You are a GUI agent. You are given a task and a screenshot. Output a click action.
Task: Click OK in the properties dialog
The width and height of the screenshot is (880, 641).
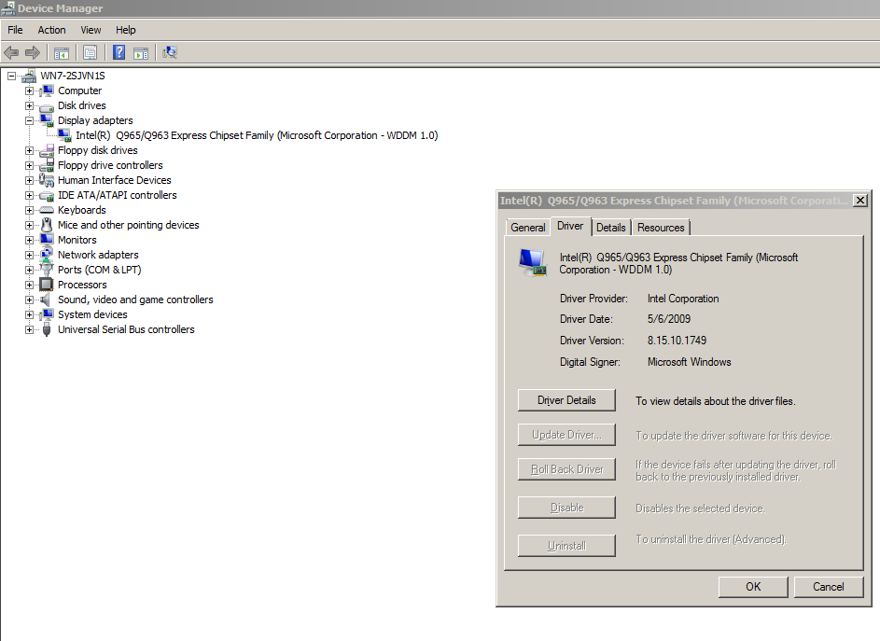coord(753,587)
